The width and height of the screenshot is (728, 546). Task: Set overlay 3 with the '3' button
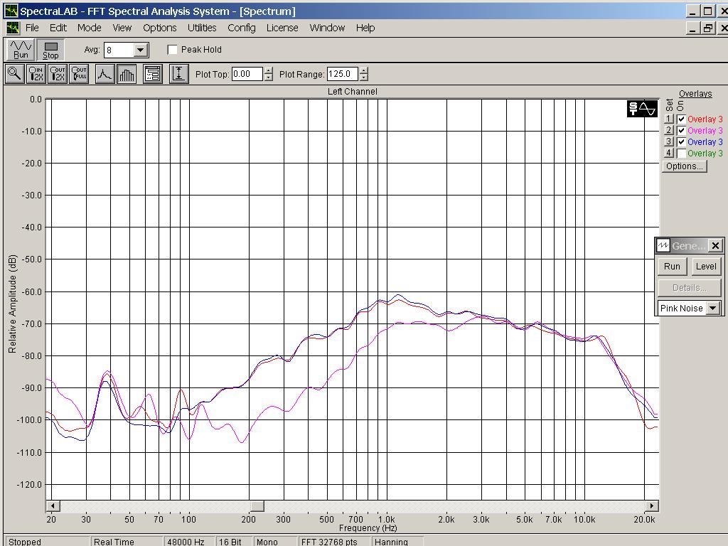668,142
